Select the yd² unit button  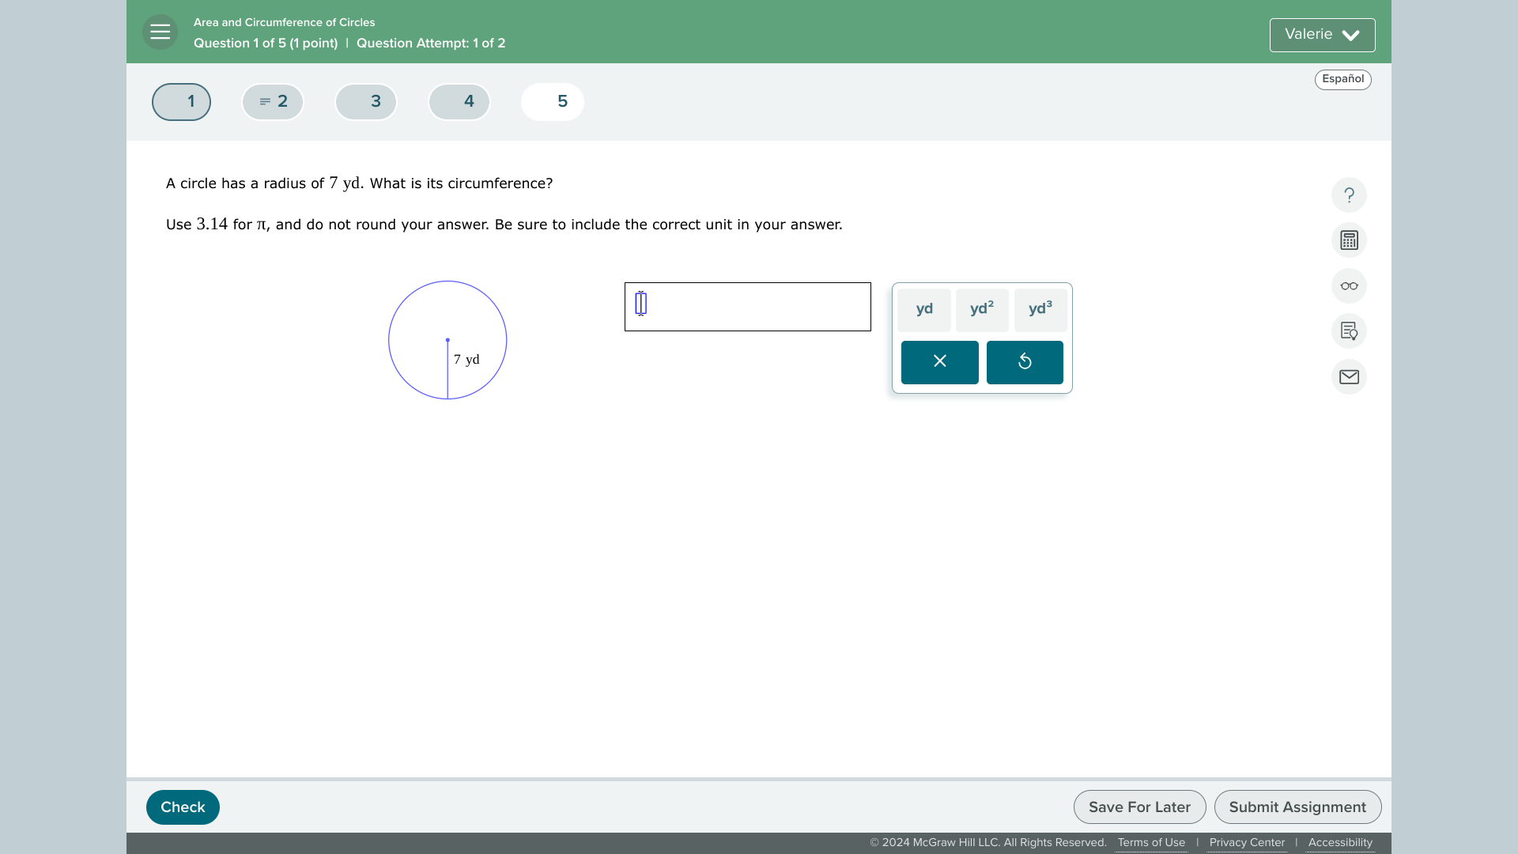981,308
